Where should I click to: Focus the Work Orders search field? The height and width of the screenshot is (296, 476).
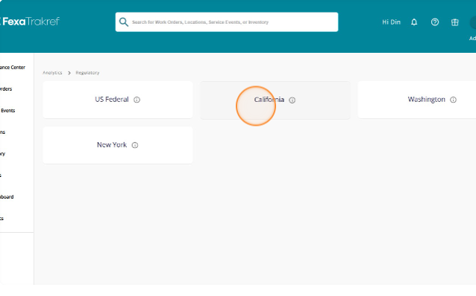(x=227, y=22)
